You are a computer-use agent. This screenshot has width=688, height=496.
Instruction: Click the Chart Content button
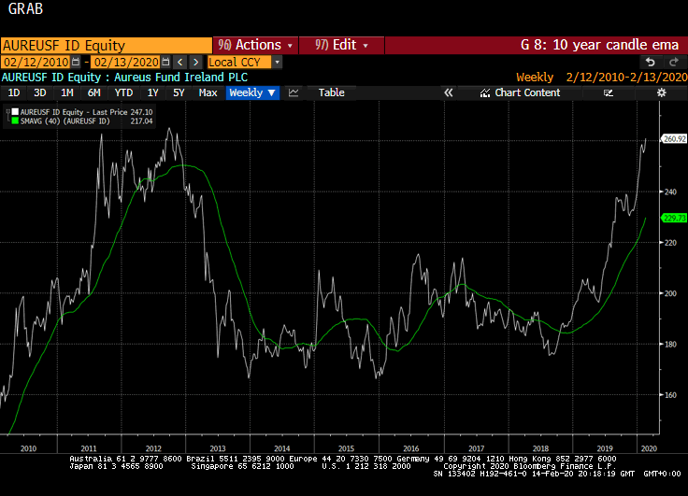point(520,92)
